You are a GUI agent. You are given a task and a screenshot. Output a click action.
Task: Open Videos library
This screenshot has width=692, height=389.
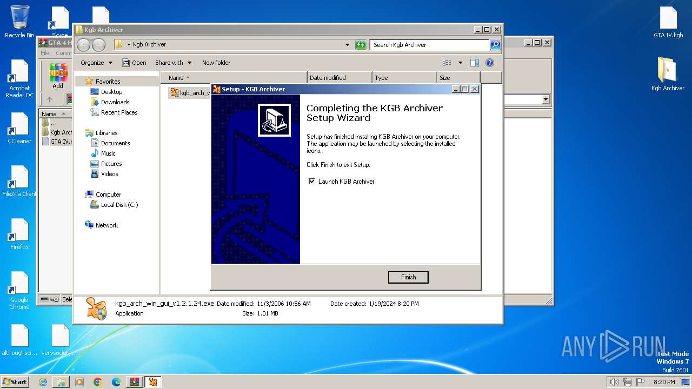tap(109, 174)
